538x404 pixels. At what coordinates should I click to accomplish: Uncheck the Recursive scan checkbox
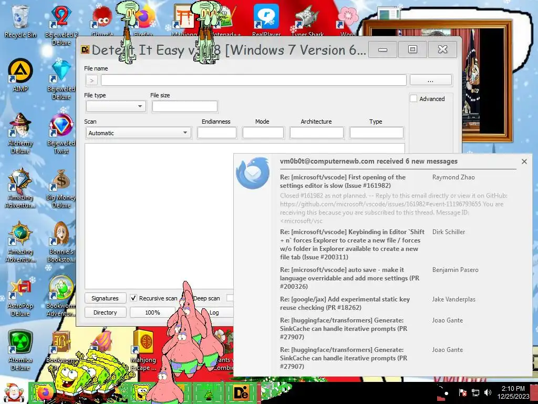[x=133, y=298]
